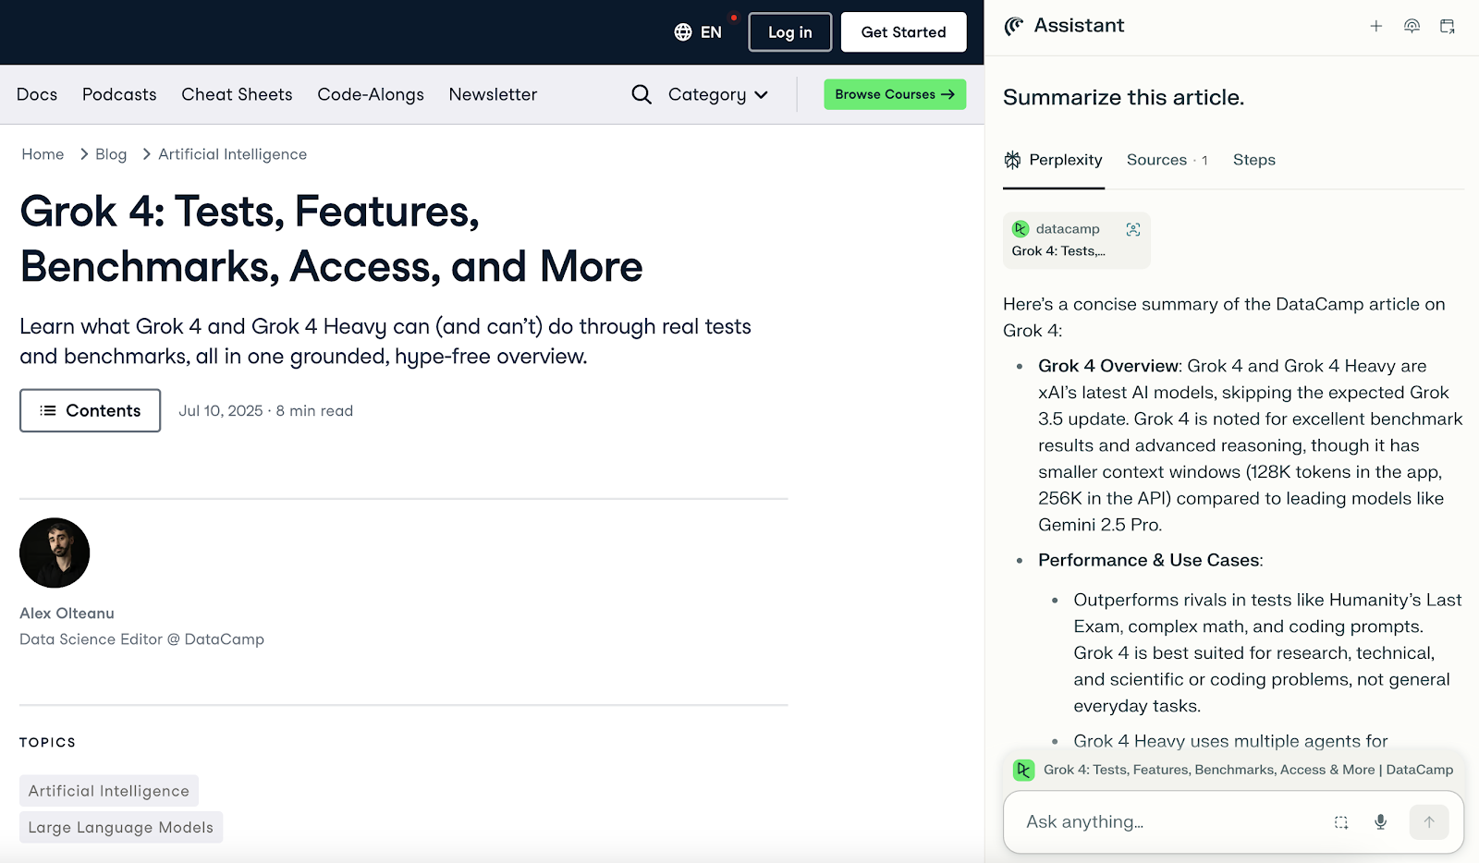The image size is (1479, 863).
Task: Click the datacamp source favicon
Action: tap(1021, 229)
